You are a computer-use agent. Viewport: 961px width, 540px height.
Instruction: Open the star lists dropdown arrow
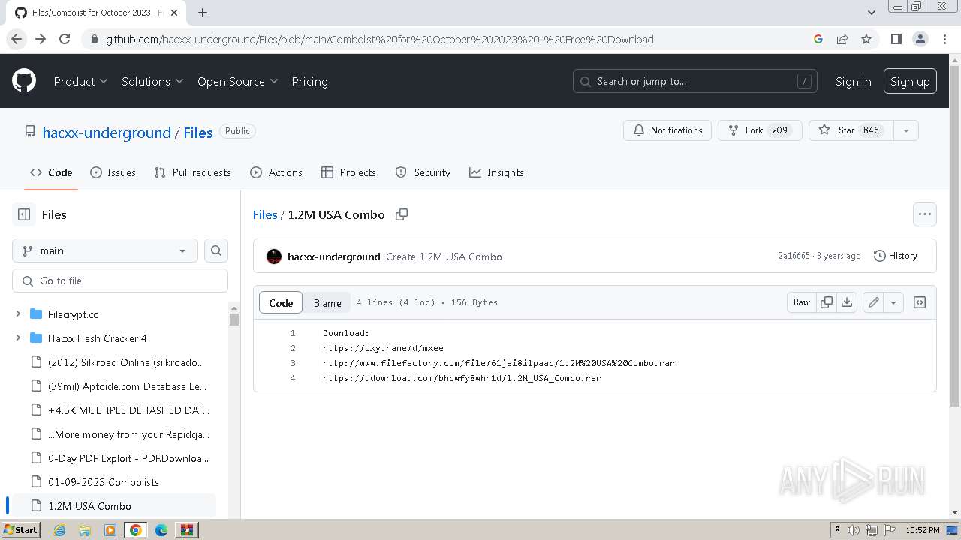point(906,130)
